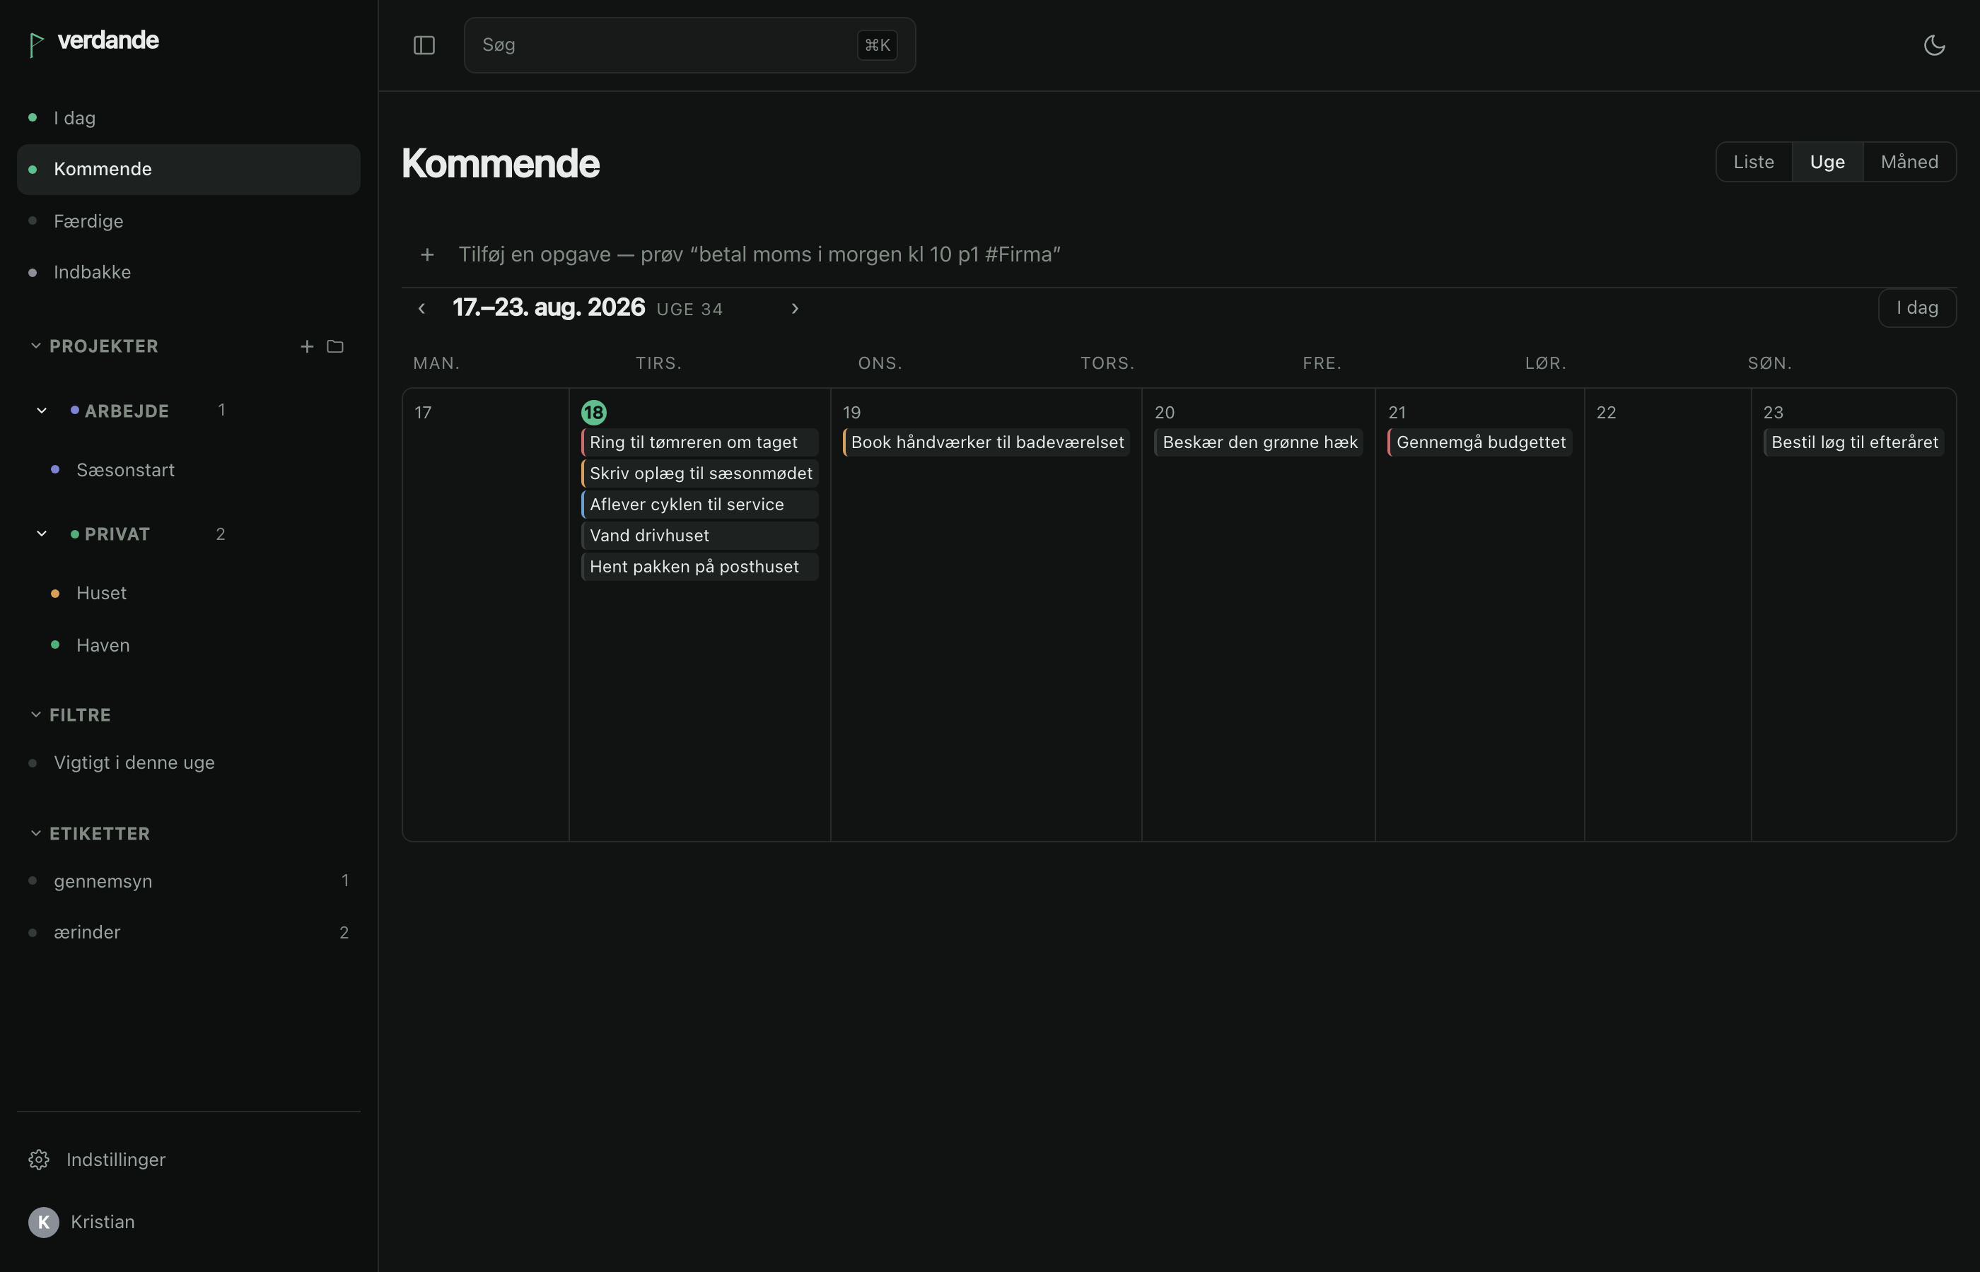Create a project folder via folder icon

click(x=334, y=346)
